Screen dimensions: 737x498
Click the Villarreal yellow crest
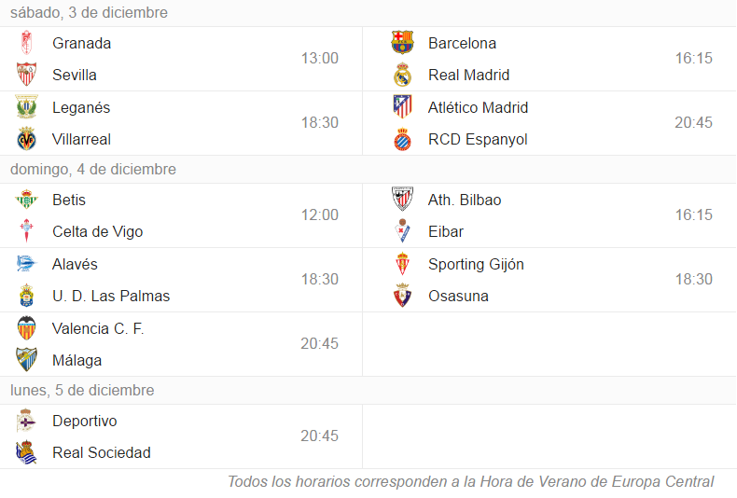click(x=26, y=139)
